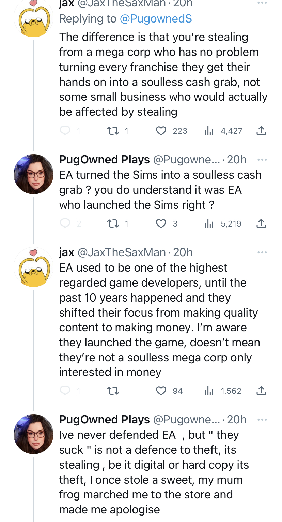
Task: Share PugOwned's tweet with 5,219 views
Action: click(x=261, y=224)
